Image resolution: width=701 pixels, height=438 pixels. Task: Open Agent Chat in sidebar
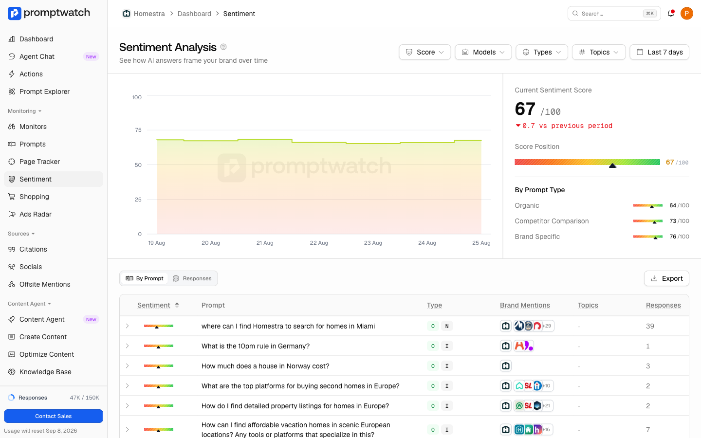click(54, 56)
